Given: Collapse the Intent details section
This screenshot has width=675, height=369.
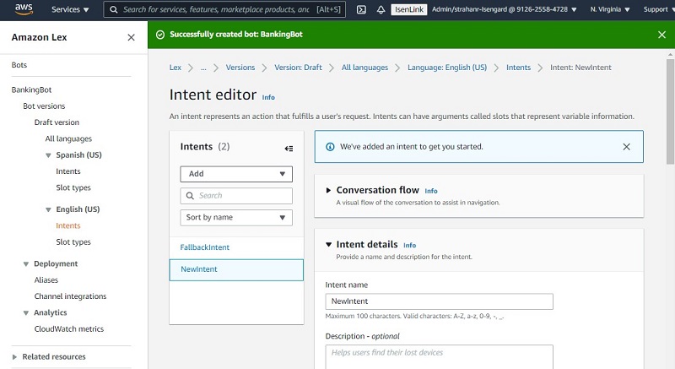Looking at the screenshot, I should (328, 245).
